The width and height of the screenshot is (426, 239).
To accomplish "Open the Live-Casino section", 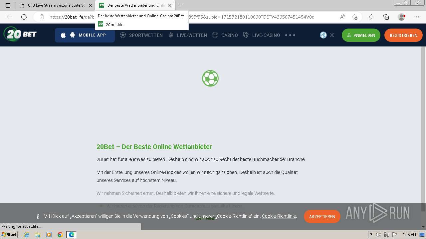I will point(262,35).
